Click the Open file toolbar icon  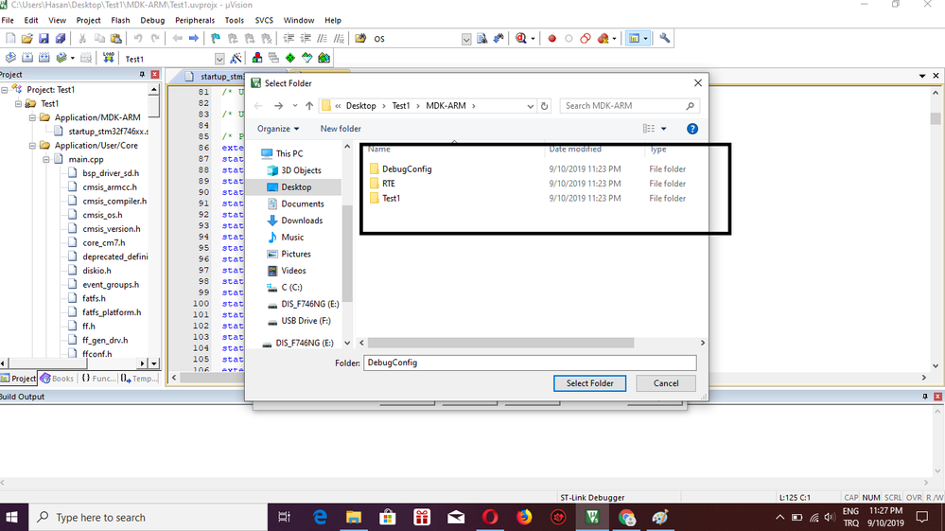click(x=27, y=39)
